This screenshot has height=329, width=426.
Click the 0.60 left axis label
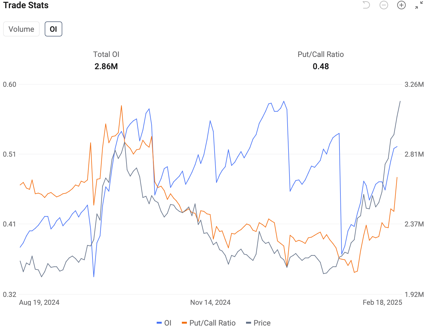click(9, 84)
